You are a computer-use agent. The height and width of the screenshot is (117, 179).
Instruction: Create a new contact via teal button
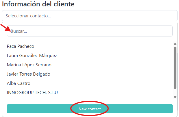tap(90, 109)
